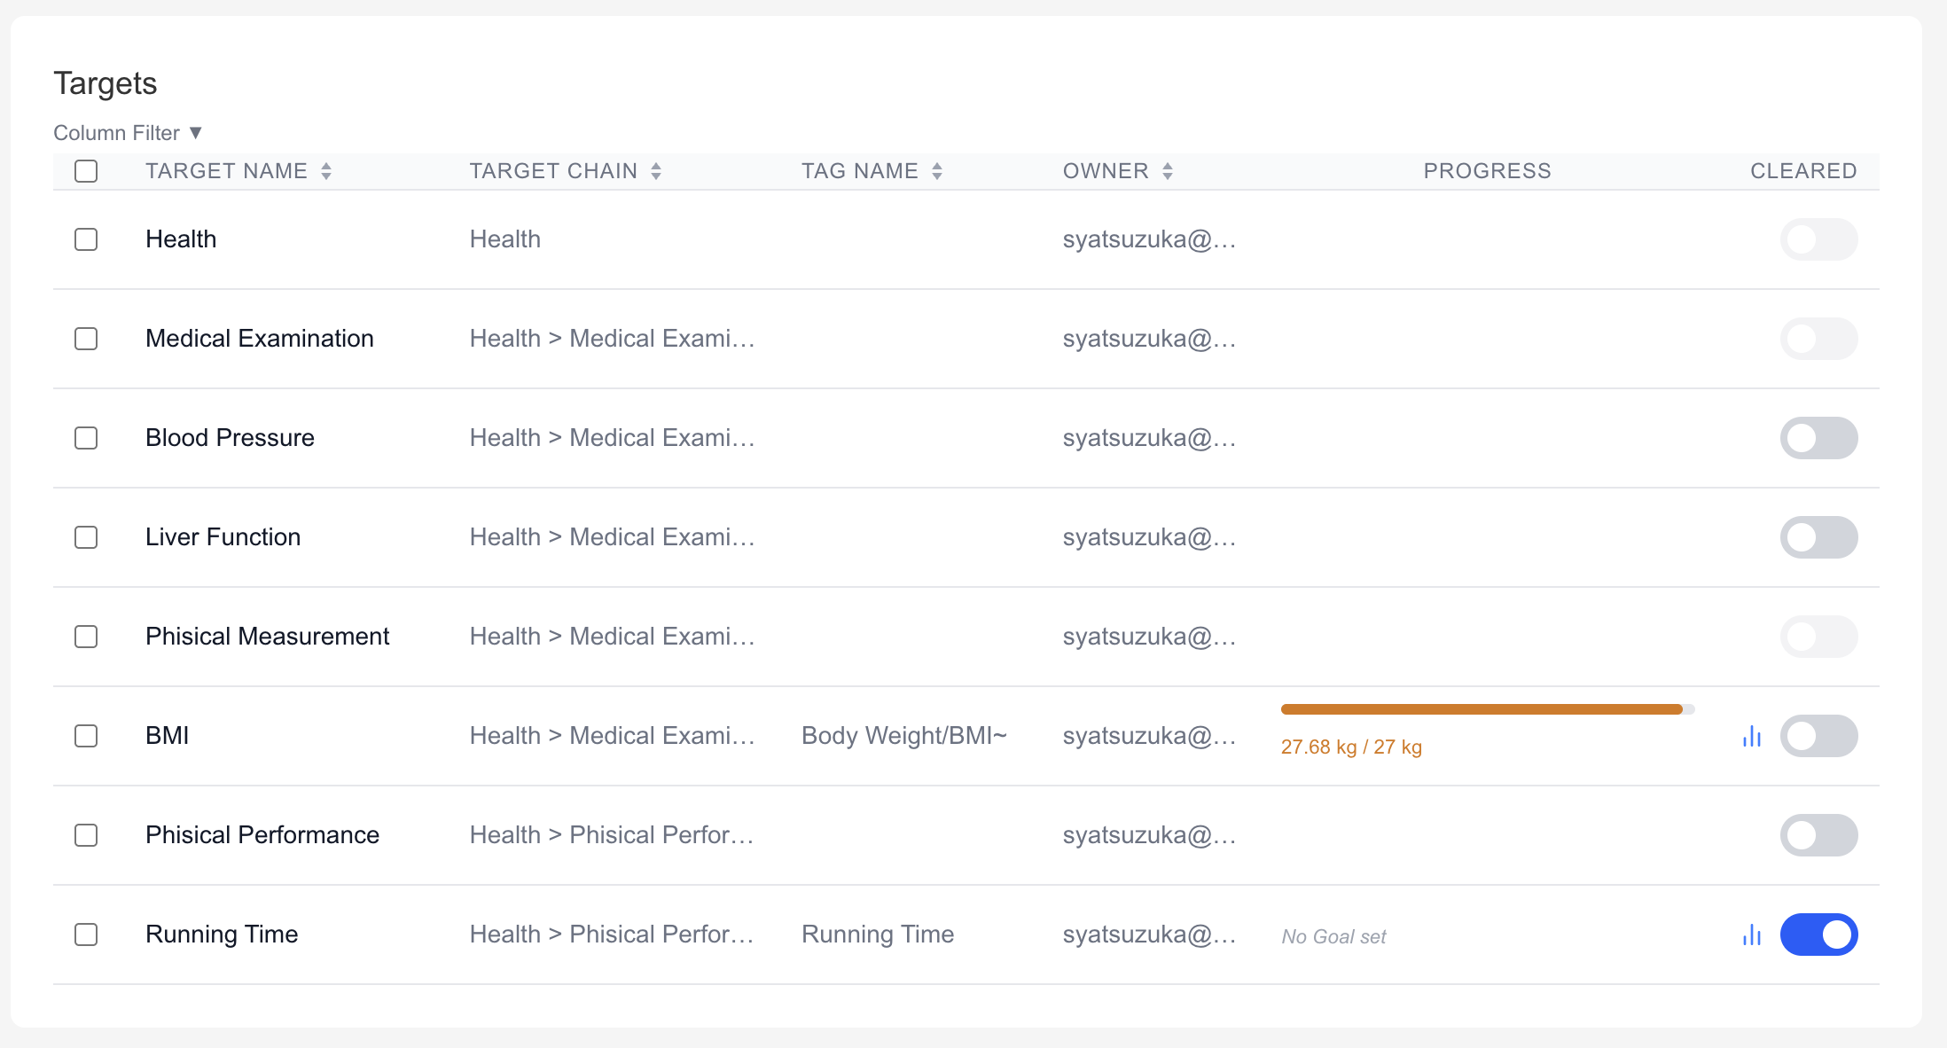Check the select-all header checkbox

pyautogui.click(x=85, y=170)
